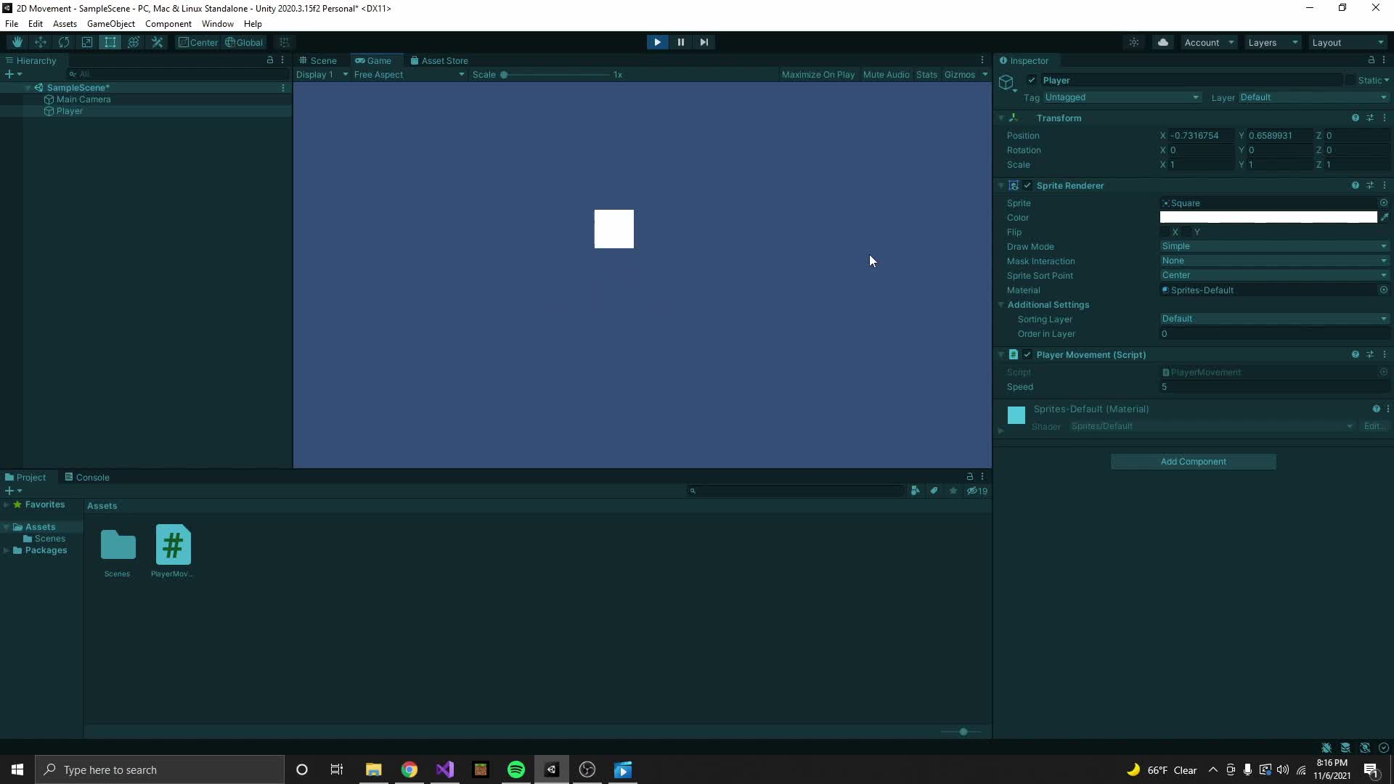This screenshot has height=784, width=1394.
Task: Open Unity Collaborate cloud services
Action: (1163, 42)
